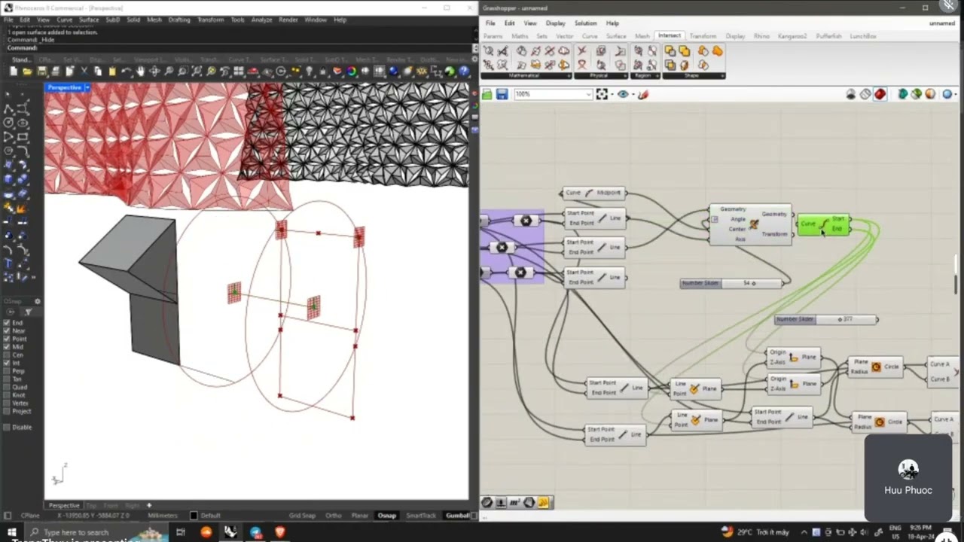This screenshot has height=542, width=964.
Task: Click the Help question mark icon in Rhino
Action: [x=464, y=72]
